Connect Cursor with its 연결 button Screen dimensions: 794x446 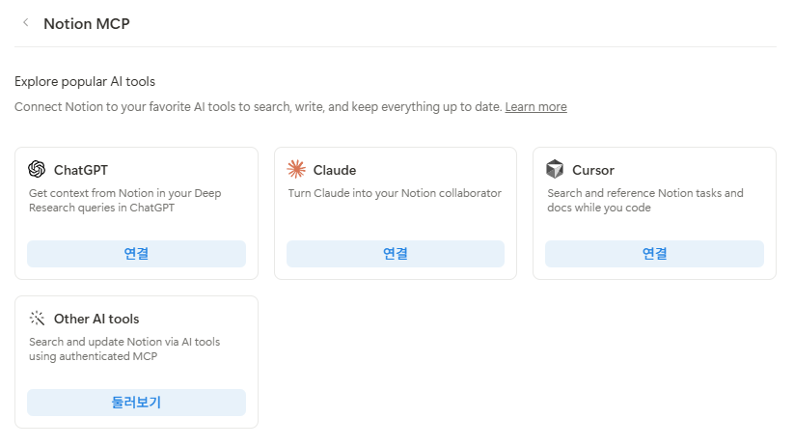[654, 254]
